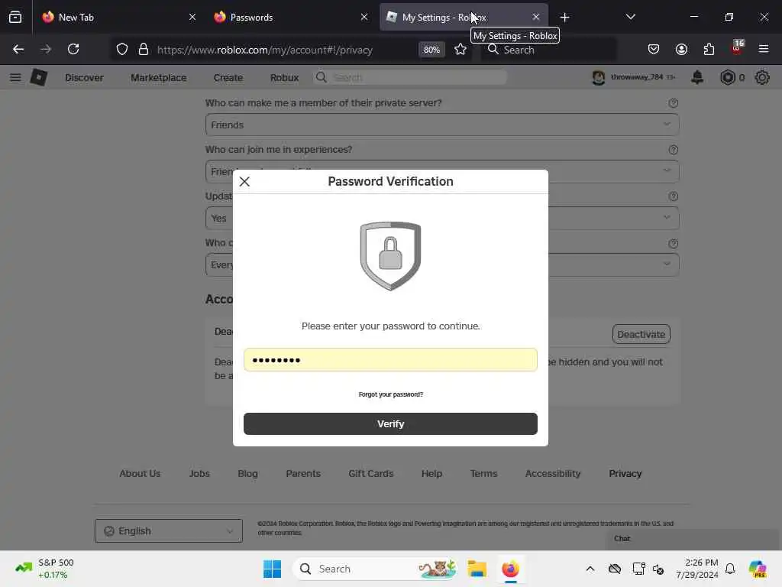
Task: Open the Blog footer link
Action: [x=247, y=473]
